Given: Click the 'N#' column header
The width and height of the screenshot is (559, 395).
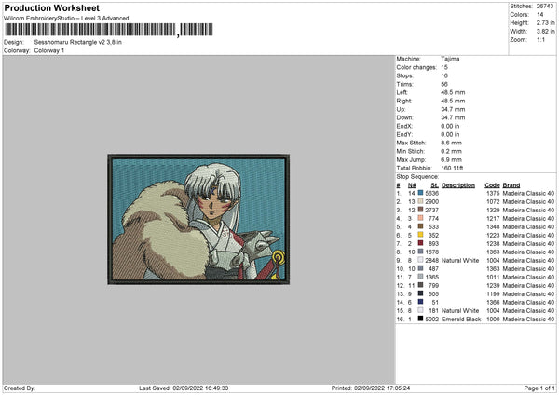Looking at the screenshot, I should coord(412,185).
